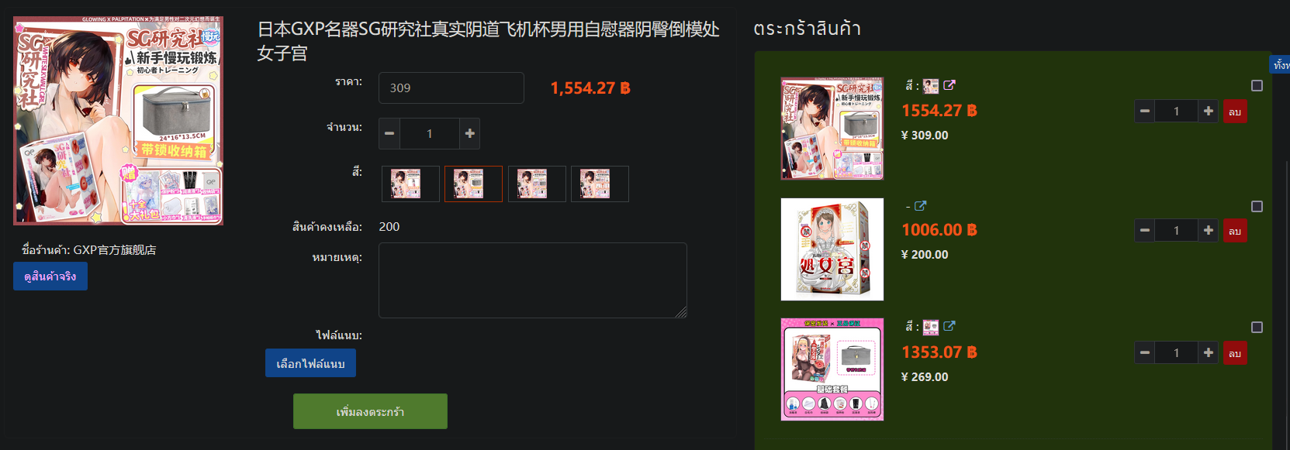Click minus icon in product quantity field
Viewport: 1290px width, 450px height.
pos(389,133)
